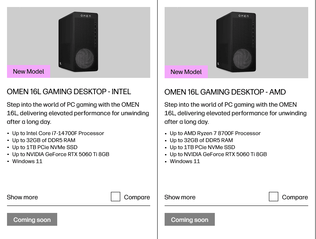Click the Intel desktop tower product image
316x239 pixels.
pos(79,42)
